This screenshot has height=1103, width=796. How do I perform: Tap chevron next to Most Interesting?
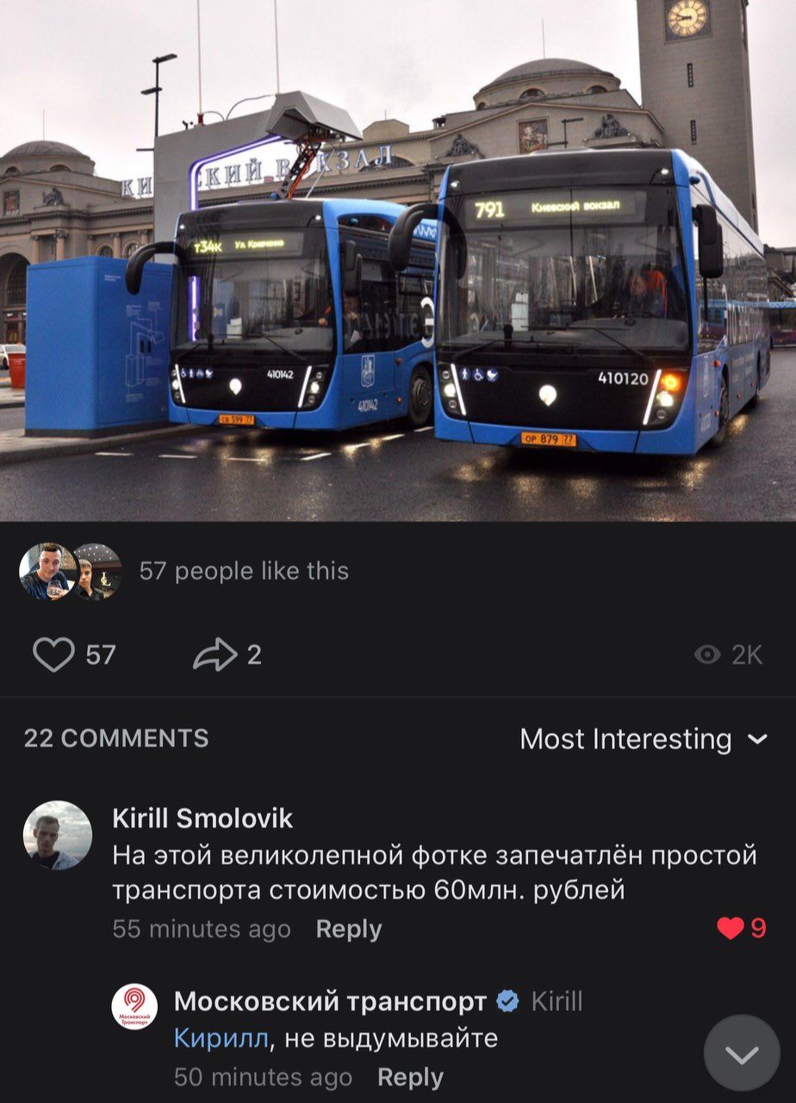tap(757, 739)
